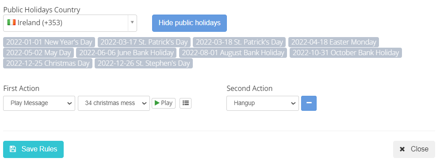Expand the country dropdown arrow
This screenshot has height=162, width=440.
(132, 23)
